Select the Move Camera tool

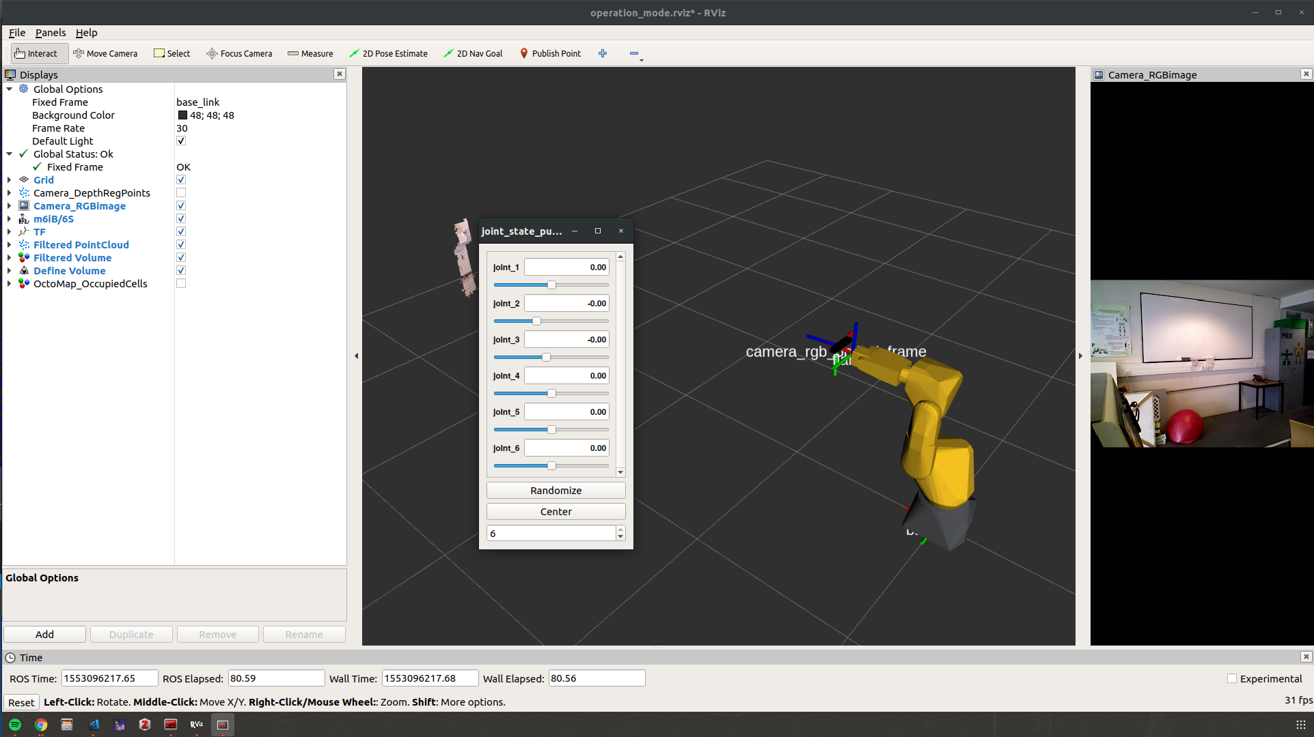[105, 53]
